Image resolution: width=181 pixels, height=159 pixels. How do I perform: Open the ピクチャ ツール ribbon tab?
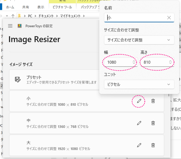click(x=62, y=7)
